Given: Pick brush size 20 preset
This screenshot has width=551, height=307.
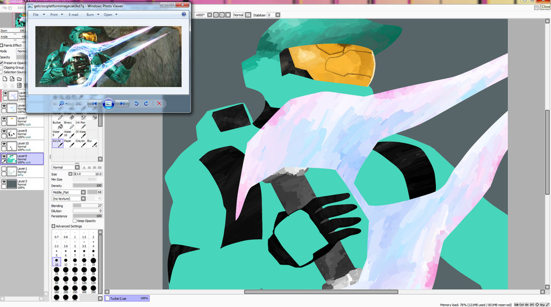Looking at the screenshot, I should pyautogui.click(x=93, y=261).
